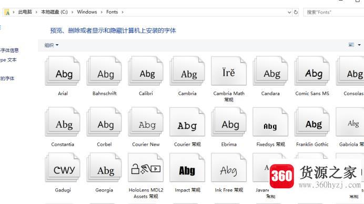Navigate to 此电脑 in breadcrumb
Image resolution: width=364 pixels, height=204 pixels.
pos(25,12)
